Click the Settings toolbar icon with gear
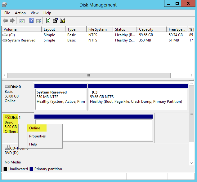The image size is (197, 182). click(63, 20)
